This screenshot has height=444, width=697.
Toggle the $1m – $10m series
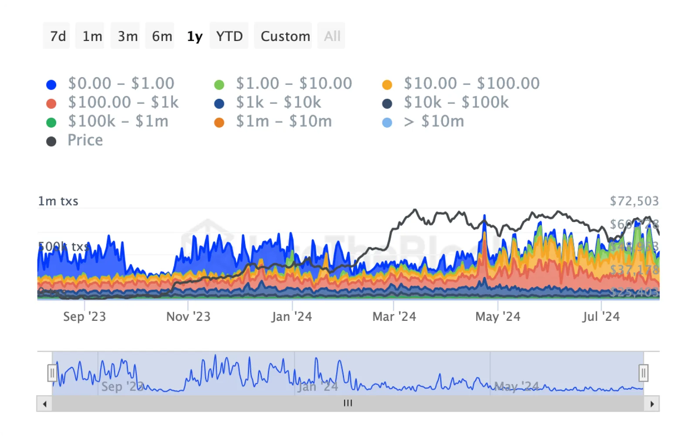coord(273,121)
